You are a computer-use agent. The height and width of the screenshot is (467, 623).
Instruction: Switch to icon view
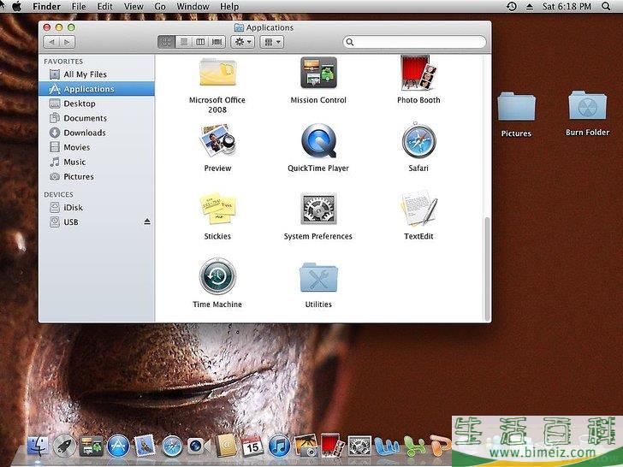click(167, 42)
